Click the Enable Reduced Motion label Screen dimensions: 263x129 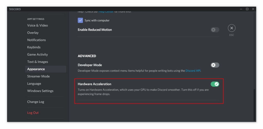[95, 30]
